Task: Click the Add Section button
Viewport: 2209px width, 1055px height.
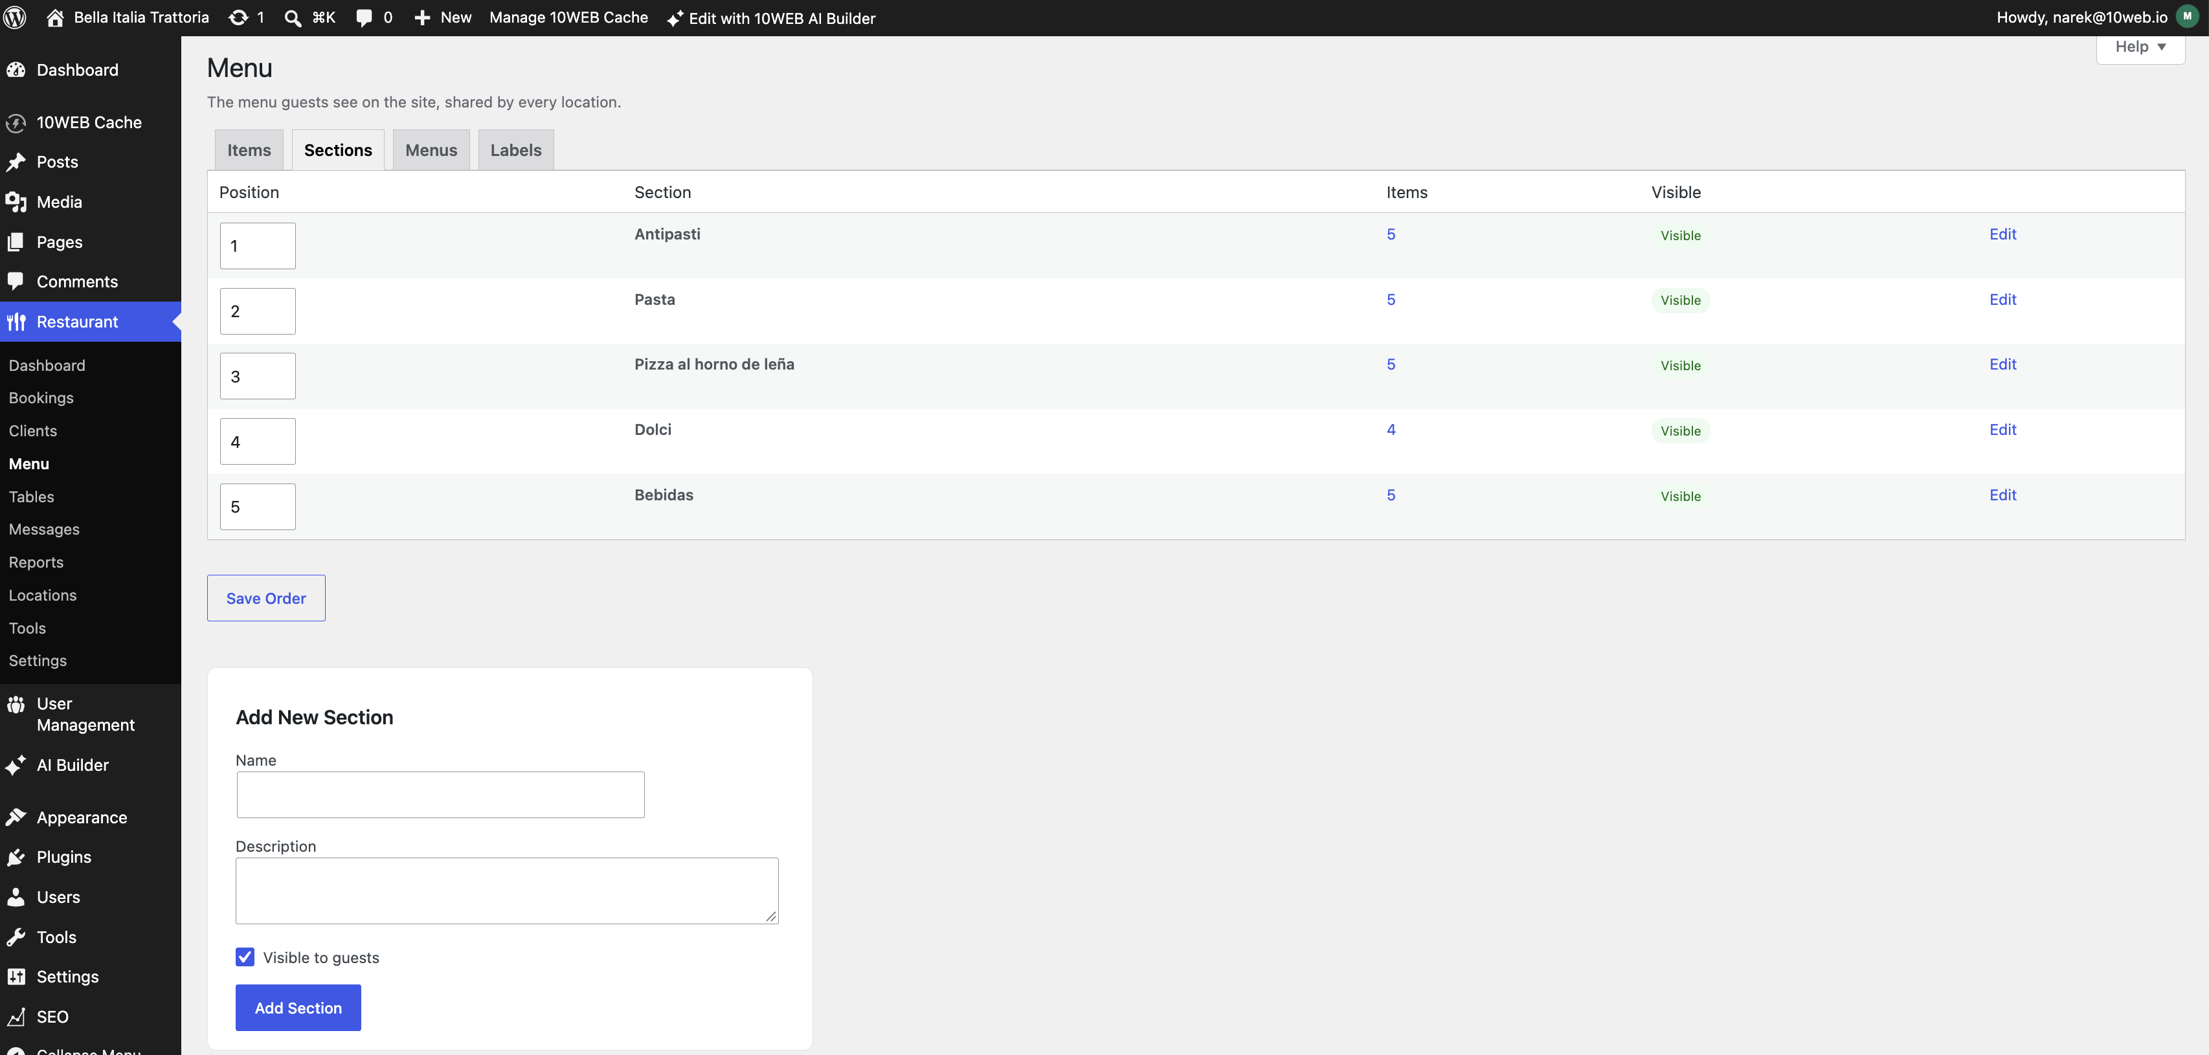Action: click(x=298, y=1008)
